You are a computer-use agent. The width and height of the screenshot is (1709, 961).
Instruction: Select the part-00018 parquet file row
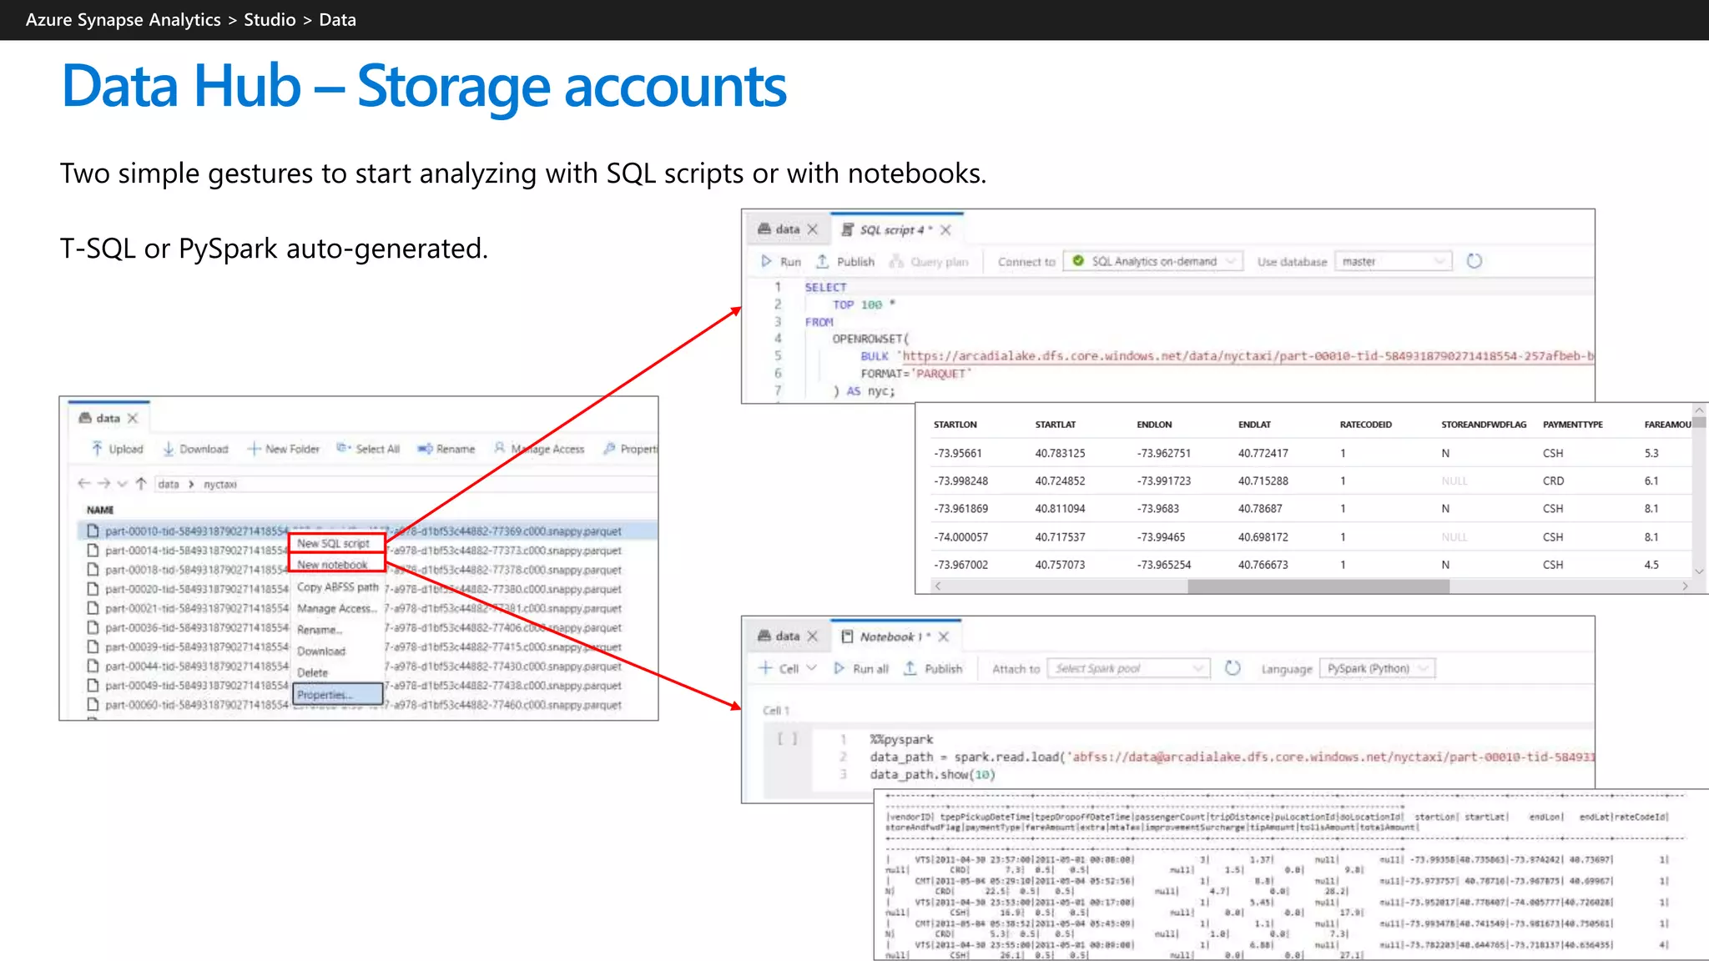[x=367, y=570]
